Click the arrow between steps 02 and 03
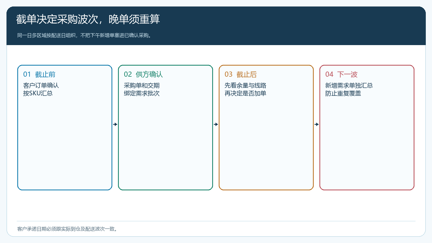 (216, 124)
